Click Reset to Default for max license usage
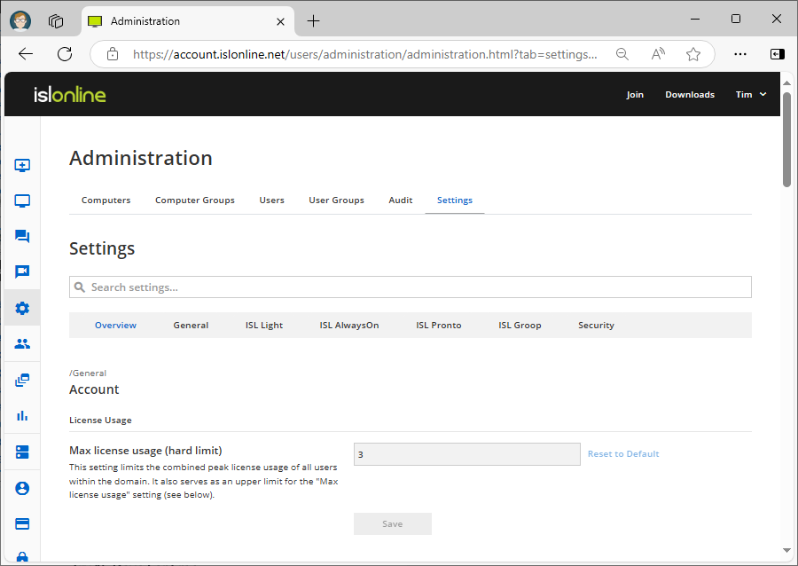 622,453
